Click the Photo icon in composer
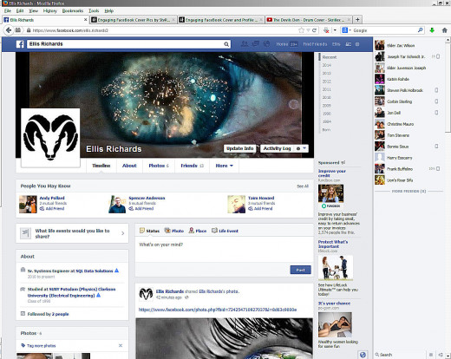451x359 pixels. point(167,231)
